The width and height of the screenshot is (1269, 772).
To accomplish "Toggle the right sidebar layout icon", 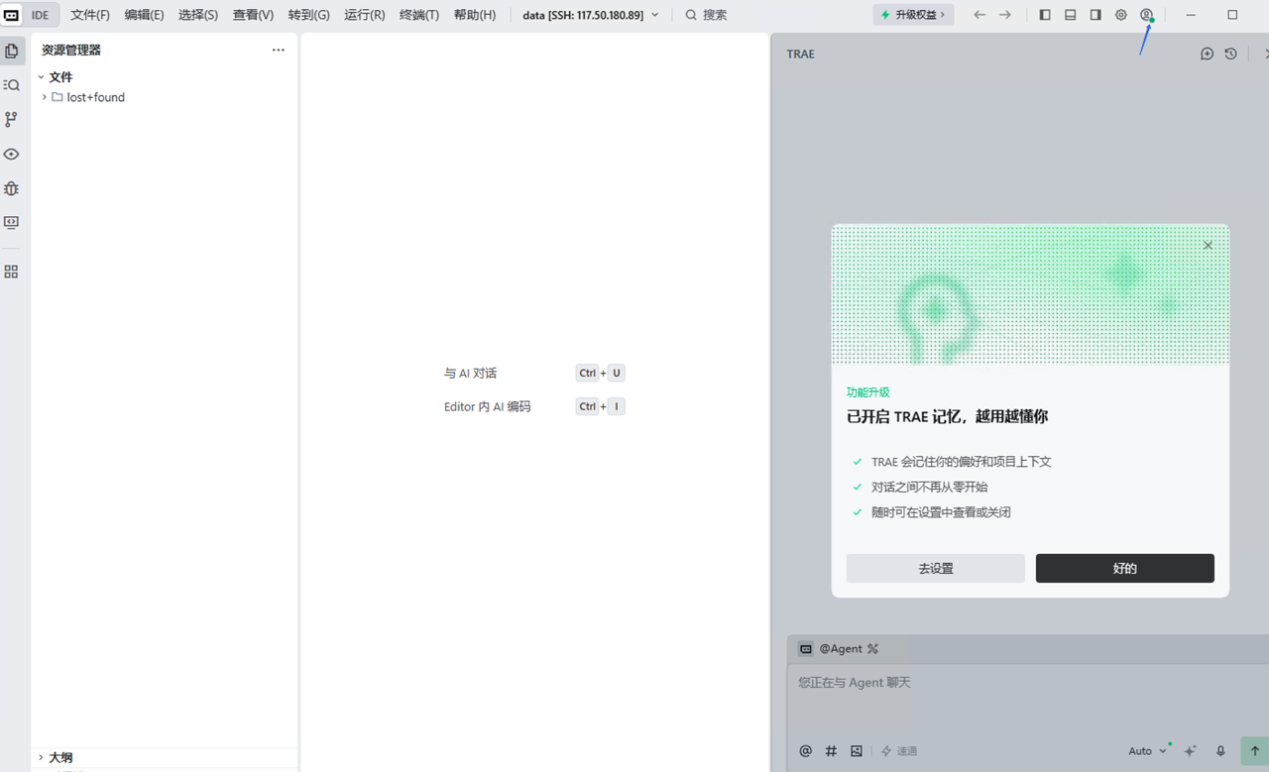I will pos(1096,15).
